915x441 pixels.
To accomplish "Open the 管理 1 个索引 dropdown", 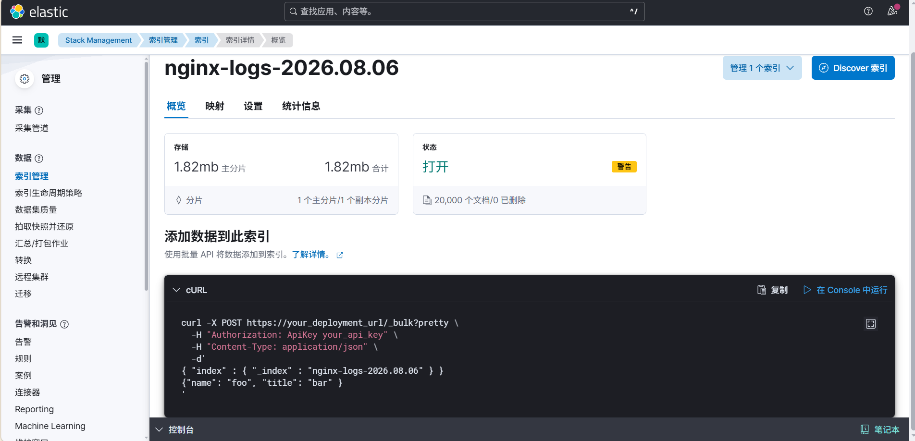I will click(762, 68).
